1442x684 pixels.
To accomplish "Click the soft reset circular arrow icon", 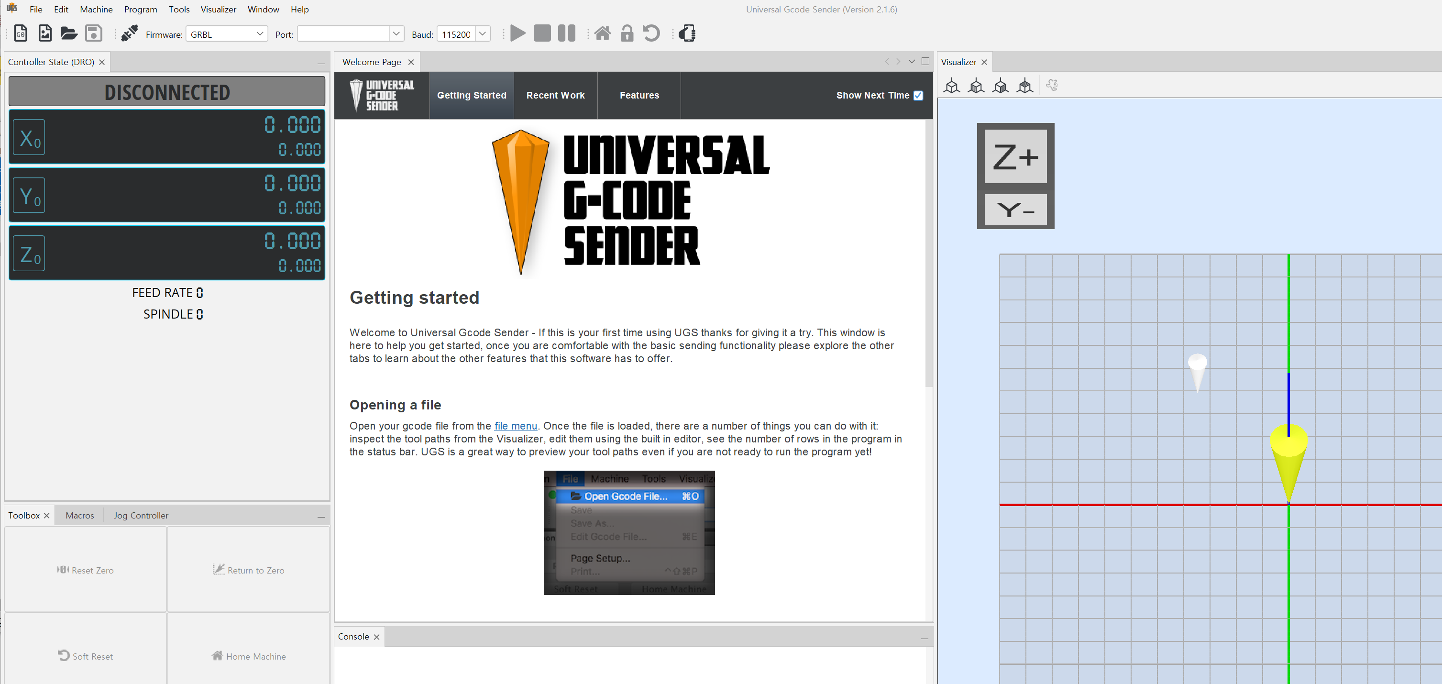I will [651, 33].
